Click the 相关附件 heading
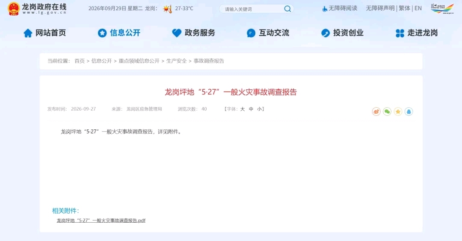This screenshot has width=462, height=241. 65,211
